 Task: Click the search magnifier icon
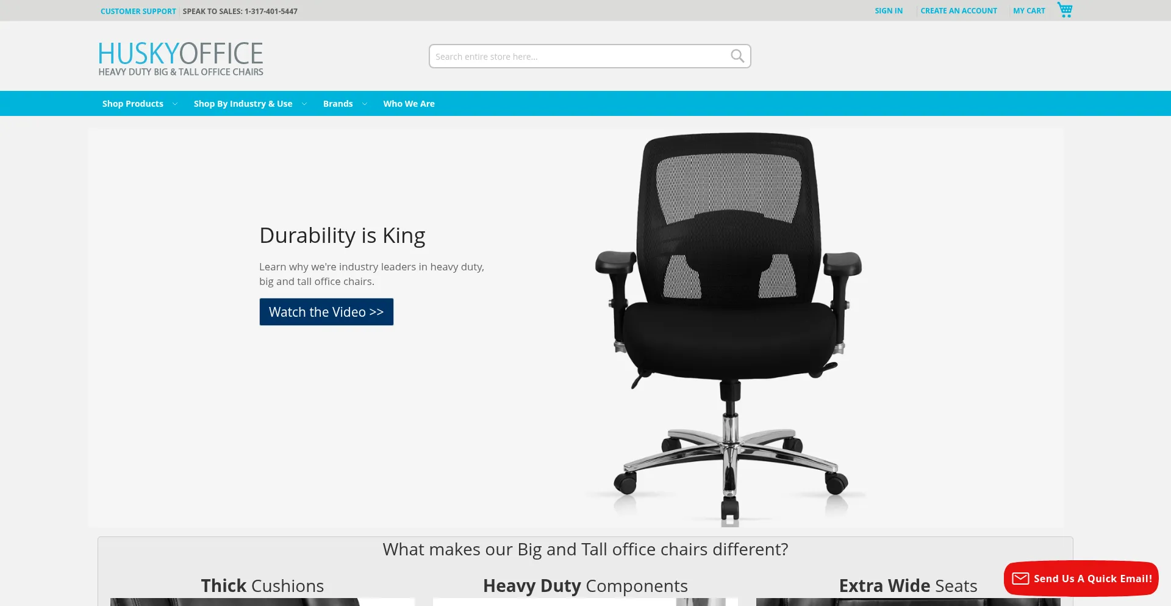(737, 56)
